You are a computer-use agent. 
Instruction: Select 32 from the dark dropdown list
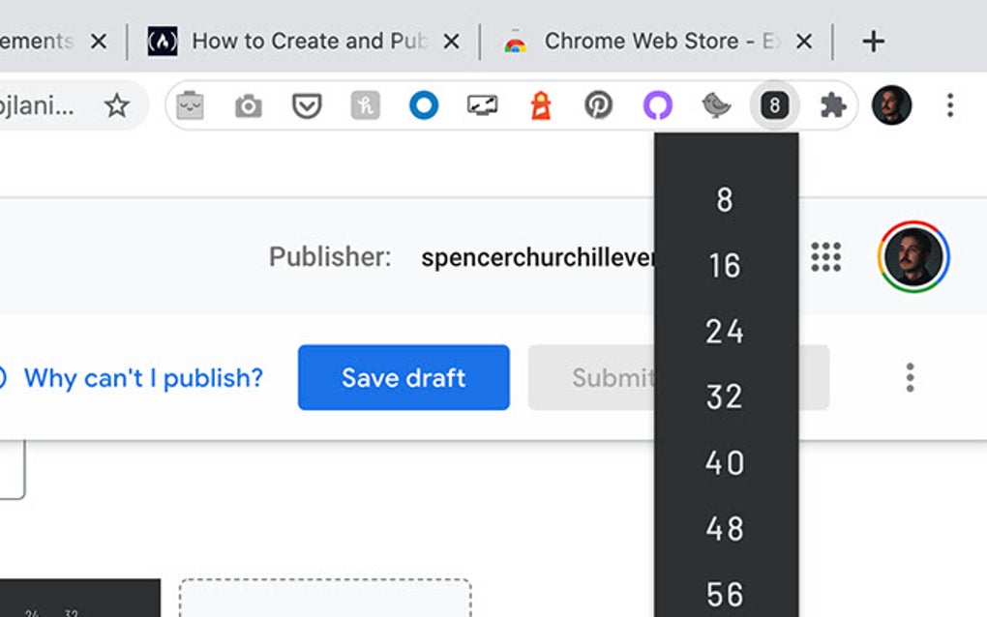pyautogui.click(x=724, y=397)
